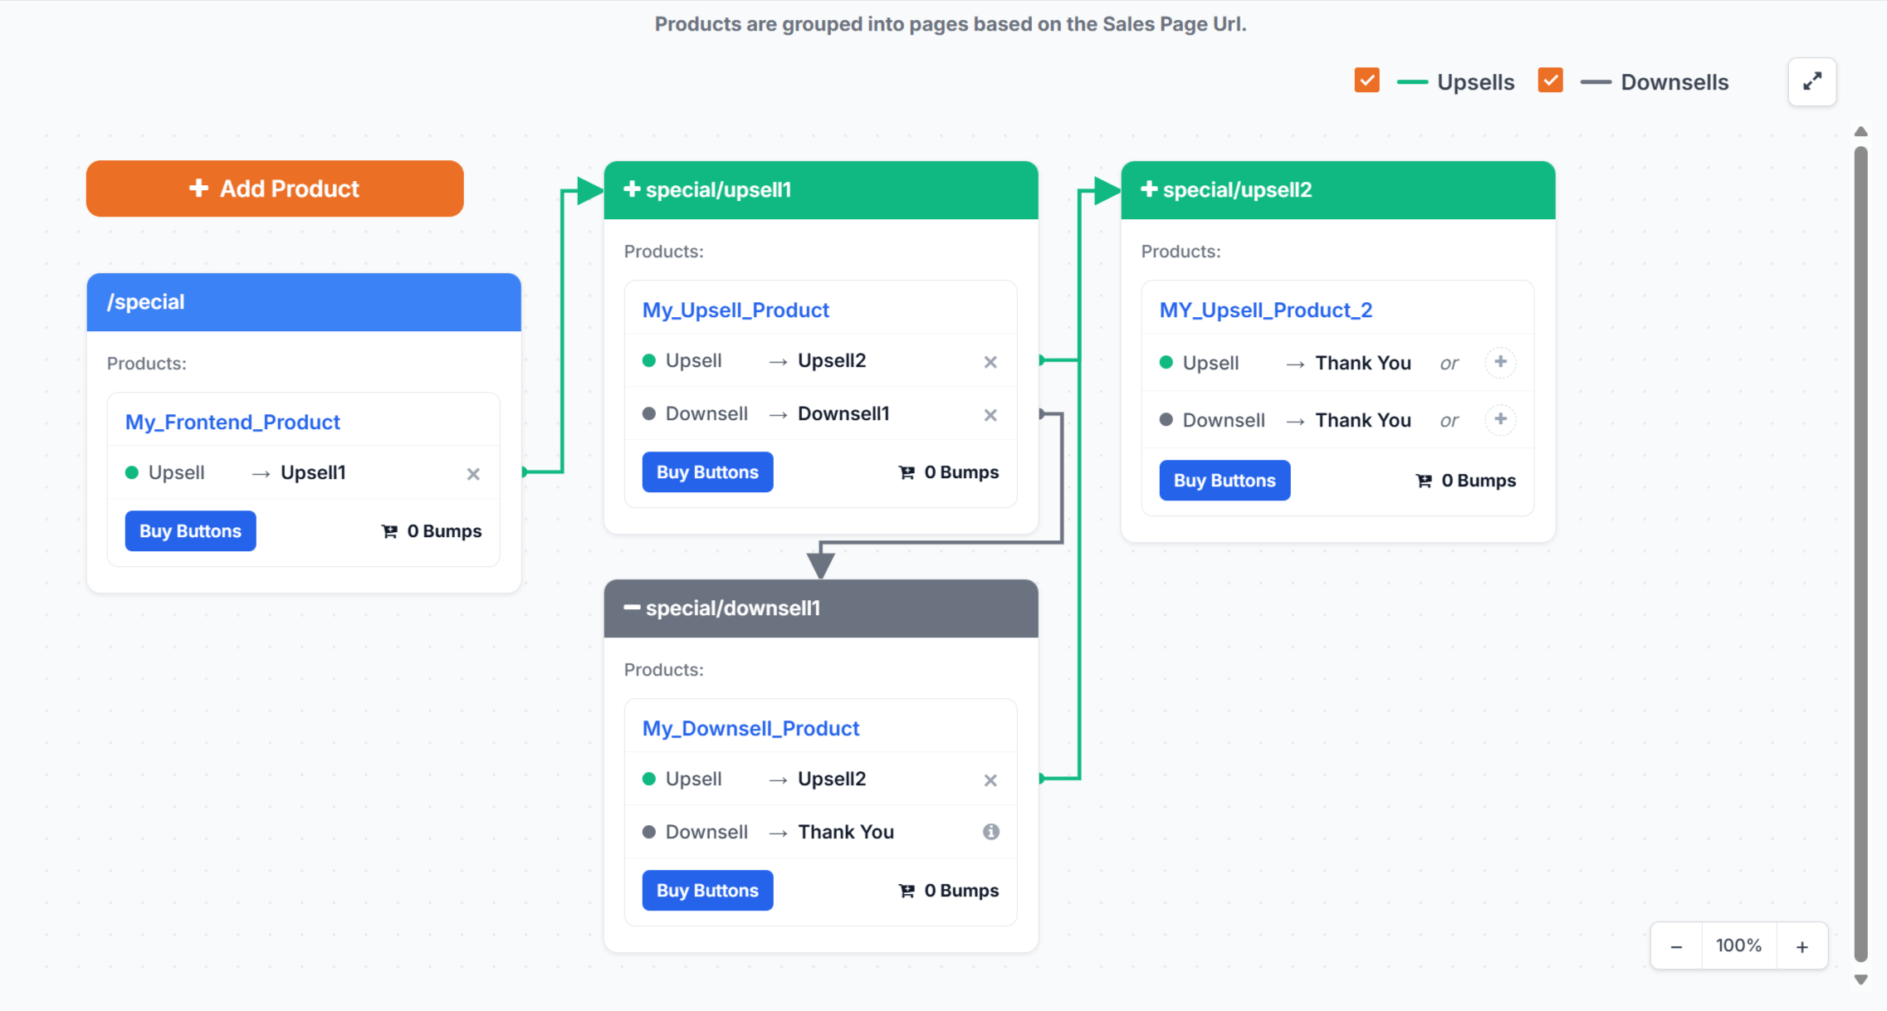Expand the special/upsell1 page header
The image size is (1887, 1011).
pos(632,189)
